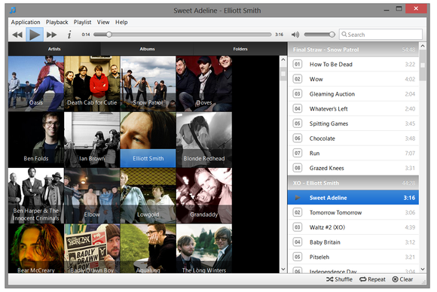
Task: Click track number 06 badge beside Chocolate
Action: pyautogui.click(x=298, y=138)
